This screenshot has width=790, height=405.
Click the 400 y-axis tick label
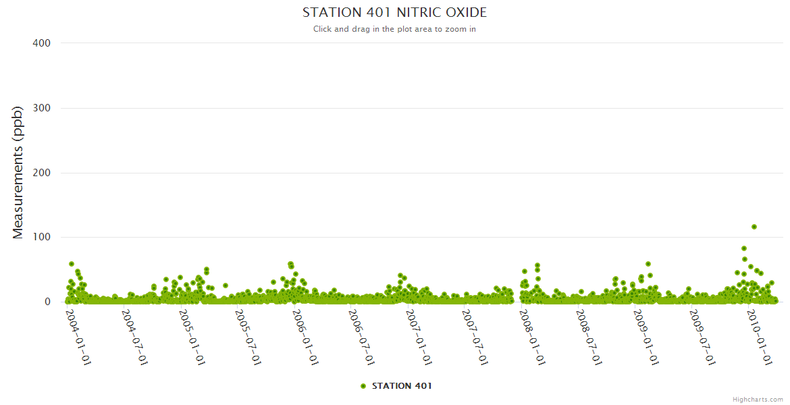pyautogui.click(x=42, y=43)
